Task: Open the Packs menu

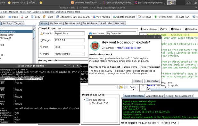Action: coord(70,12)
